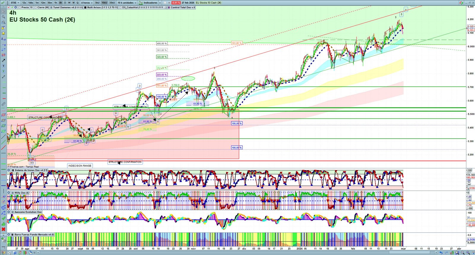Pick the red rectangle drawing tool
Image resolution: width=475 pixels, height=255 pixels.
[3, 55]
